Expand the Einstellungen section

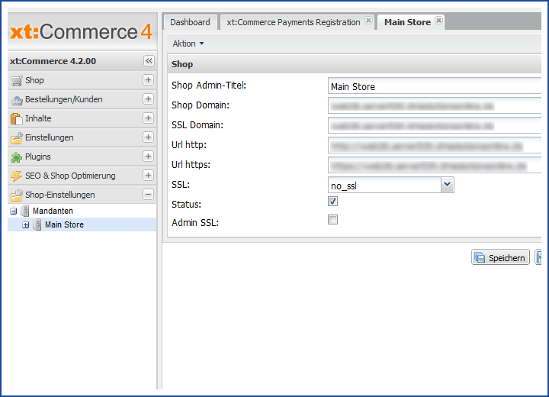[x=148, y=137]
